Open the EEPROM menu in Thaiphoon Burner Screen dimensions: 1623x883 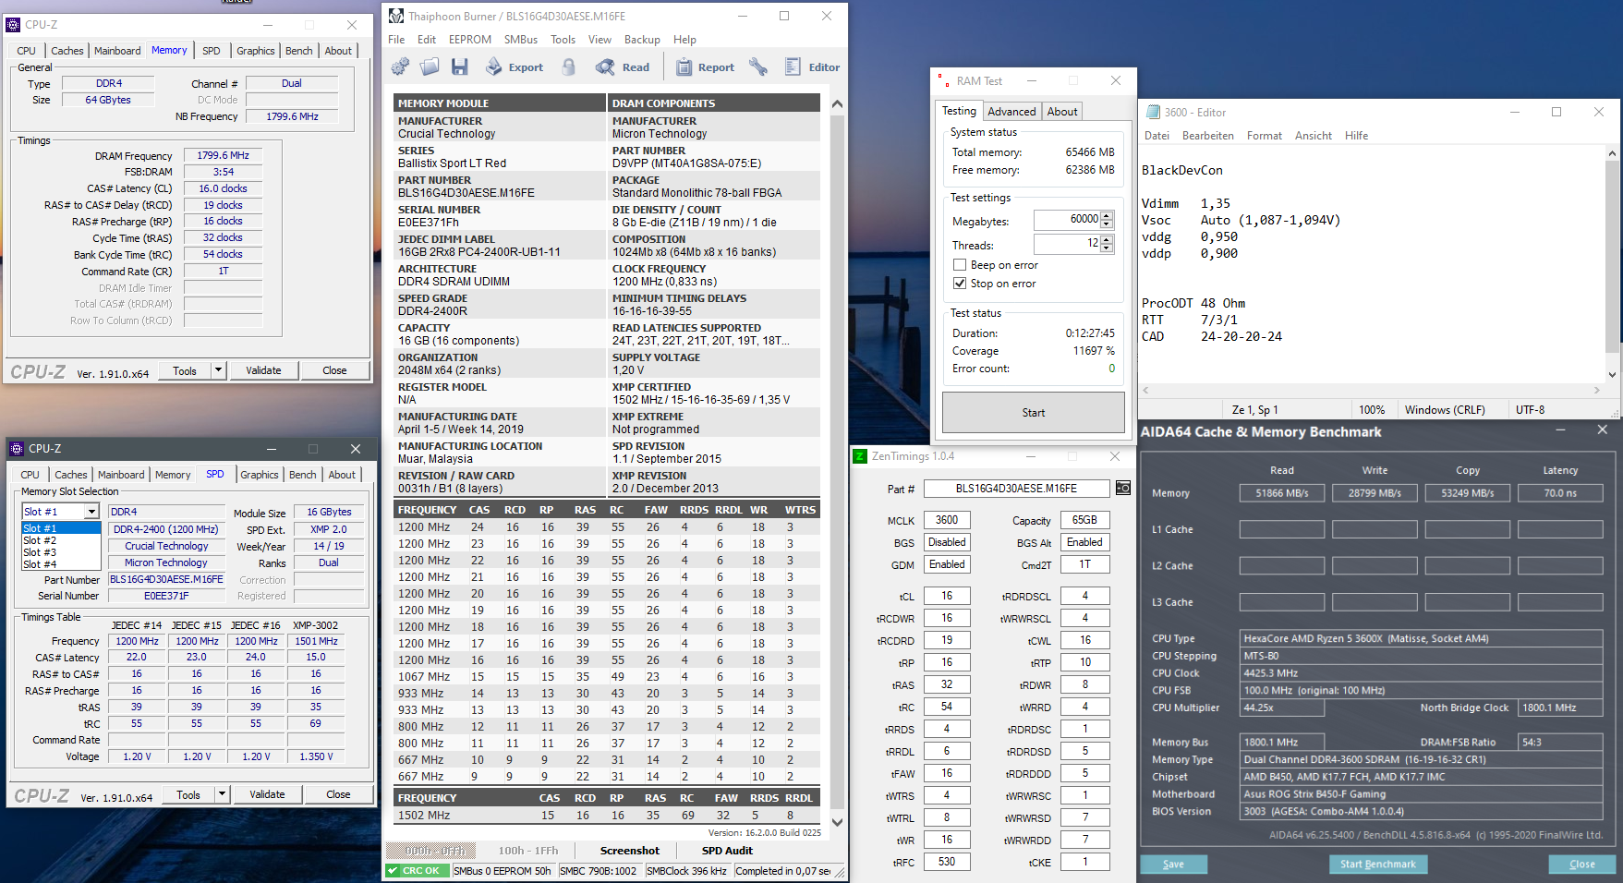[x=470, y=40]
